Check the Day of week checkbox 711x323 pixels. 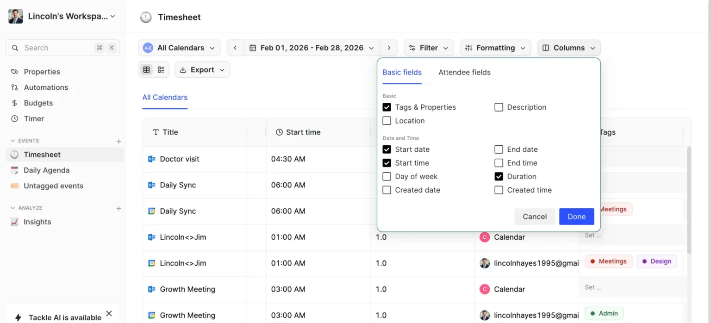(387, 176)
